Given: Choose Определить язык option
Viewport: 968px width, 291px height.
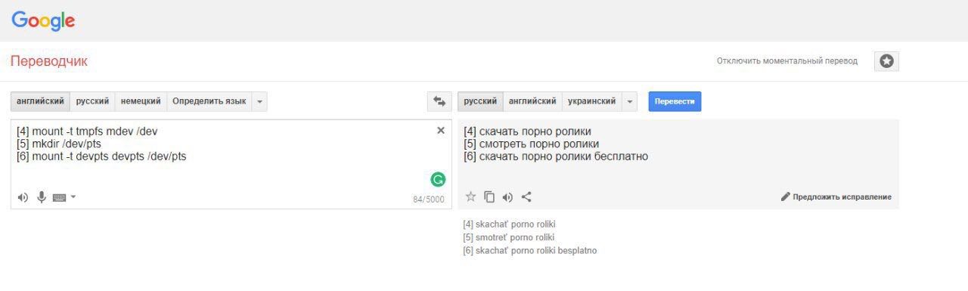Looking at the screenshot, I should [x=209, y=101].
